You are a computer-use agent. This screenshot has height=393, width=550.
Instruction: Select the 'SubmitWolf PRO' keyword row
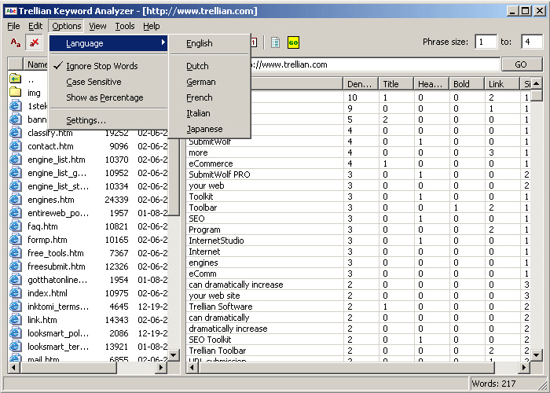point(358,174)
